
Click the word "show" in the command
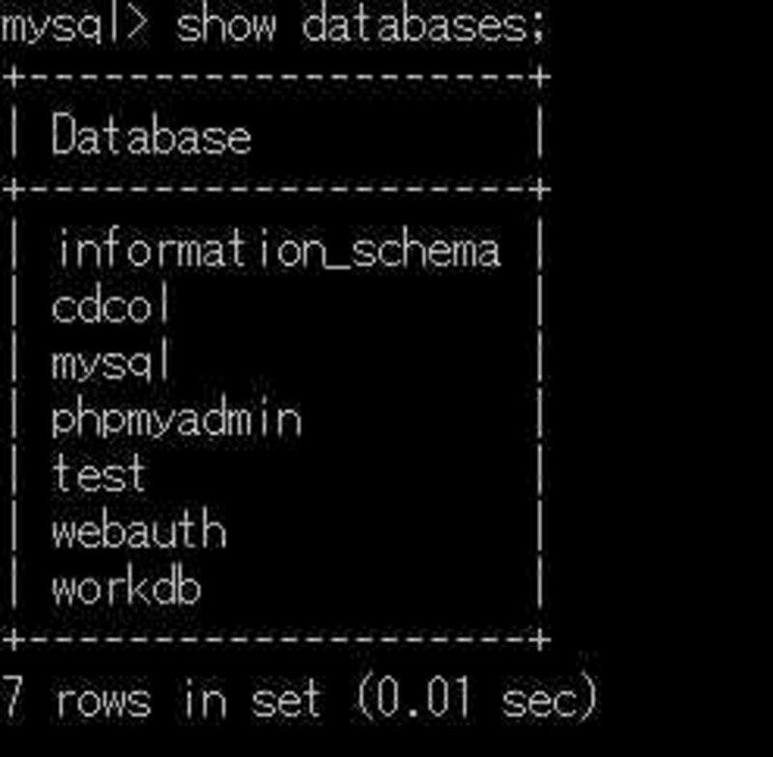point(224,26)
